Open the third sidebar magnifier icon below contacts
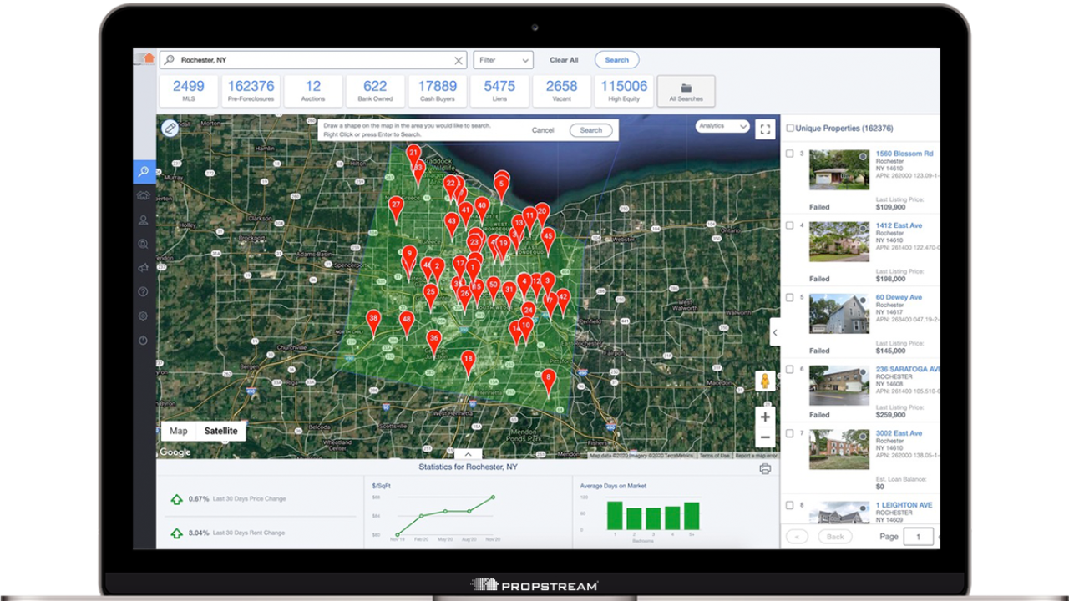The height and width of the screenshot is (601, 1069). [144, 244]
